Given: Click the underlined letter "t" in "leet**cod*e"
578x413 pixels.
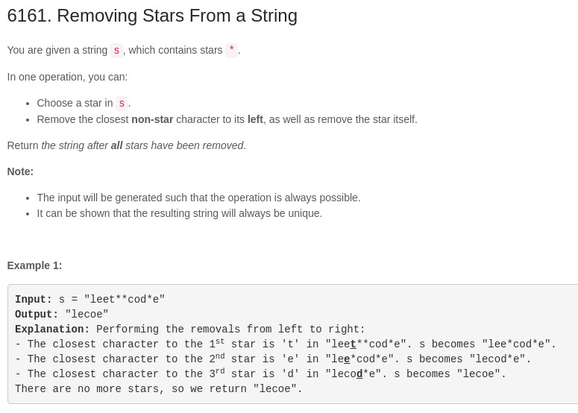Looking at the screenshot, I should point(354,344).
